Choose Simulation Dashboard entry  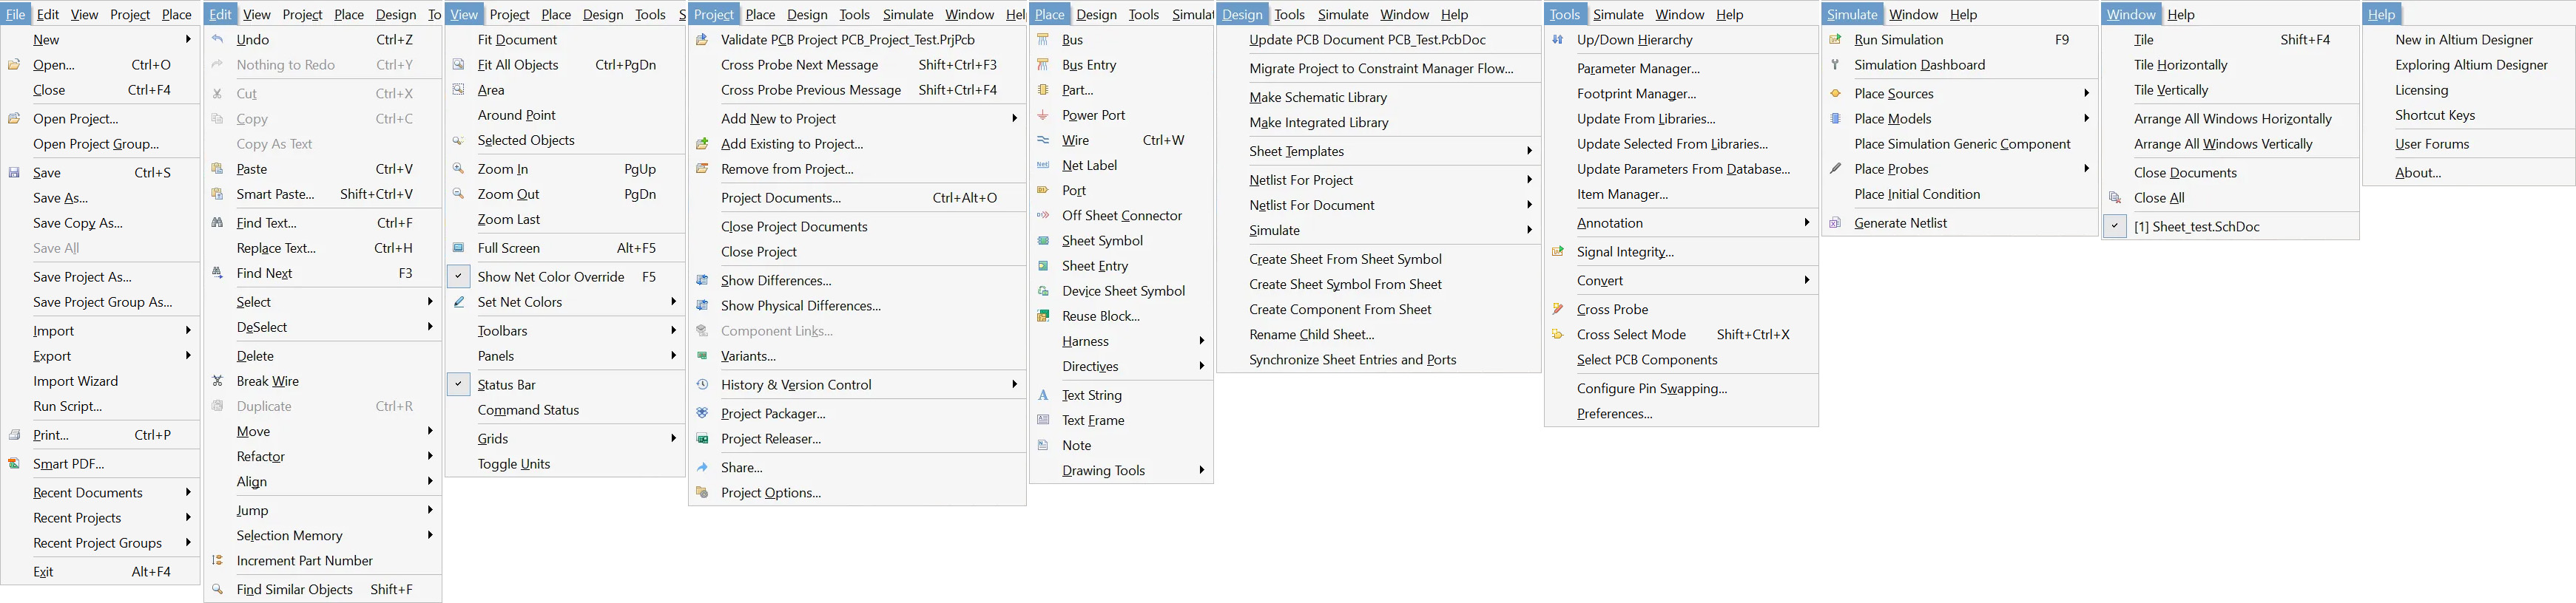(x=1919, y=65)
